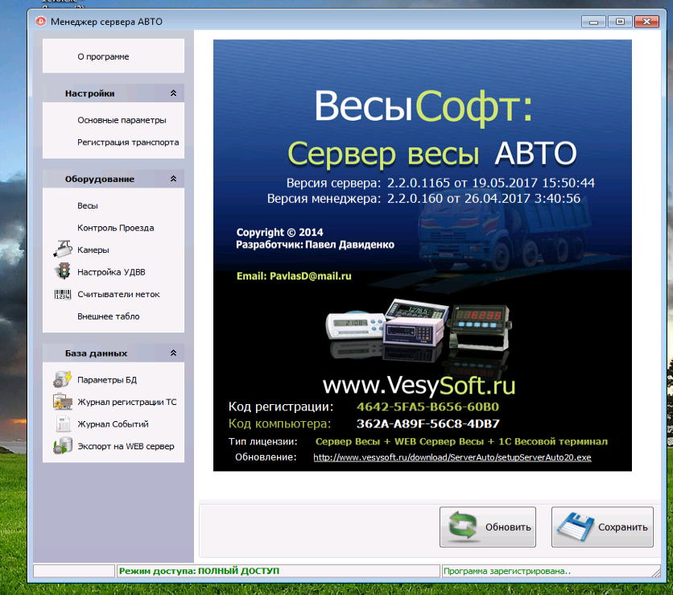Click the traffic light icon for Настройка УДВВ
673x595 pixels.
[x=64, y=271]
